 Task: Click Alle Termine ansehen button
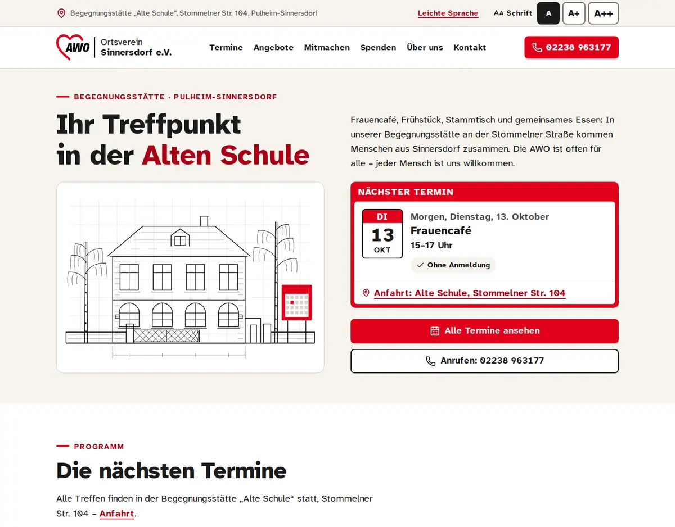click(x=484, y=331)
